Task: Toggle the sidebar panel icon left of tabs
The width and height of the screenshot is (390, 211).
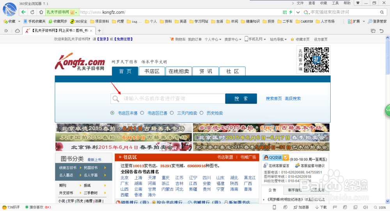Action: (6, 30)
